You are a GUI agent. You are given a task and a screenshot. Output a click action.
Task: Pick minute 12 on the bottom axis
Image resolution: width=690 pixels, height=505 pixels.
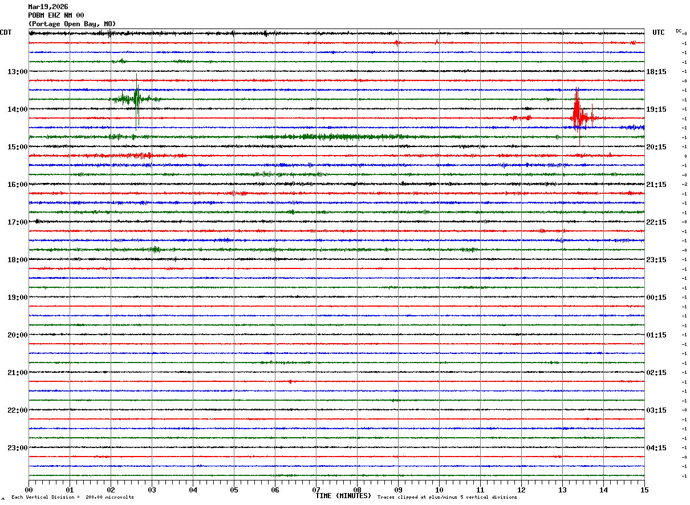521,489
